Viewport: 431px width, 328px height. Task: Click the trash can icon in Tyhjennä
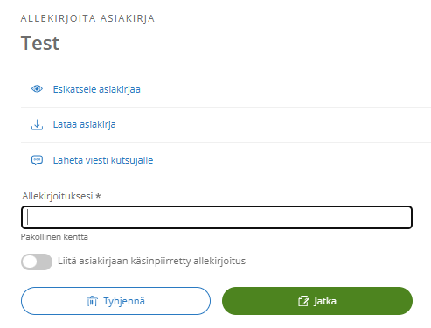(92, 301)
